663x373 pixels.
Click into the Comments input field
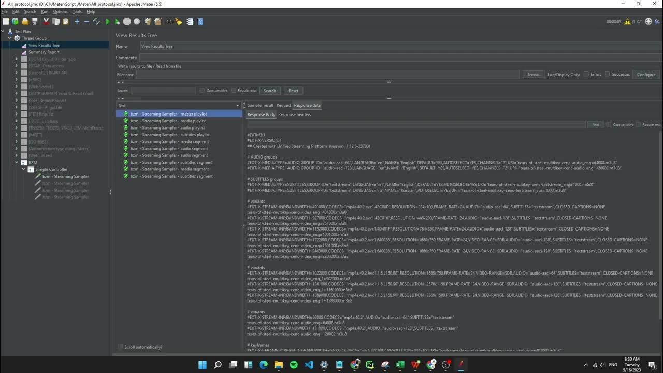point(400,58)
